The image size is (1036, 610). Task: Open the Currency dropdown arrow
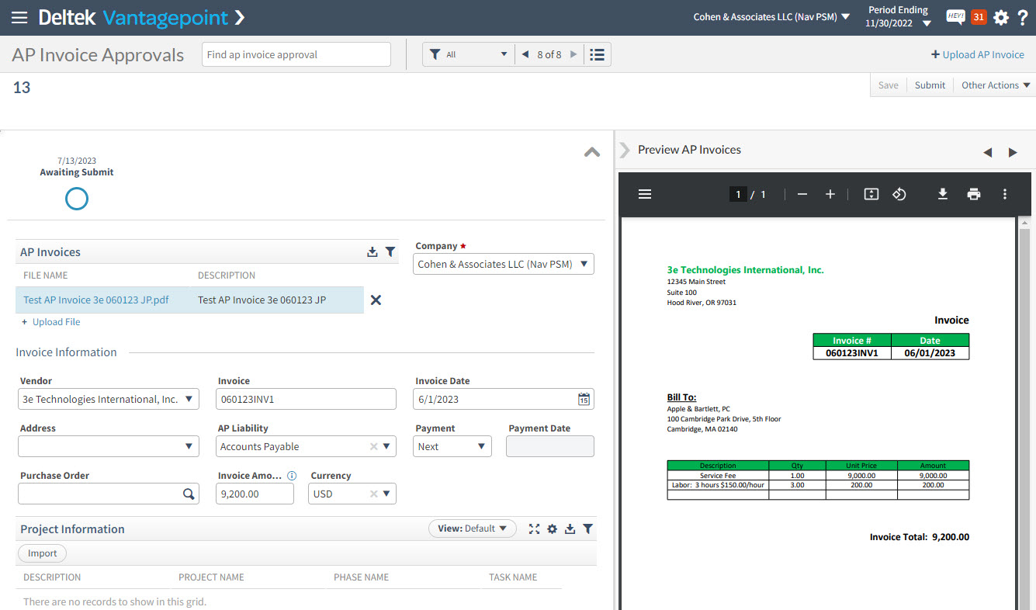point(387,494)
